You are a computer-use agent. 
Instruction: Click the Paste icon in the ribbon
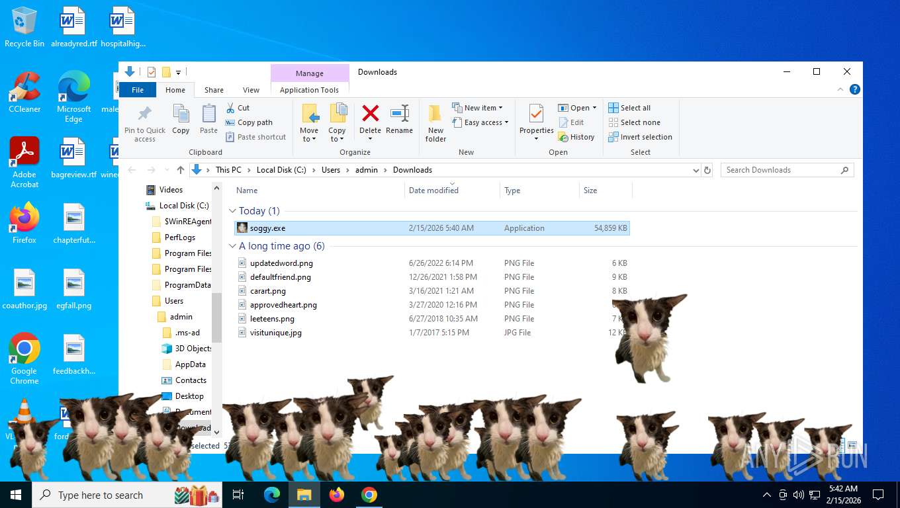tap(208, 114)
